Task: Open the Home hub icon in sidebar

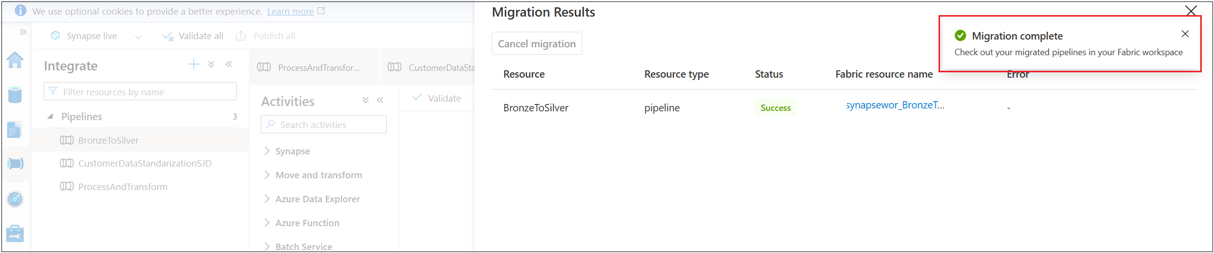Action: pyautogui.click(x=15, y=60)
